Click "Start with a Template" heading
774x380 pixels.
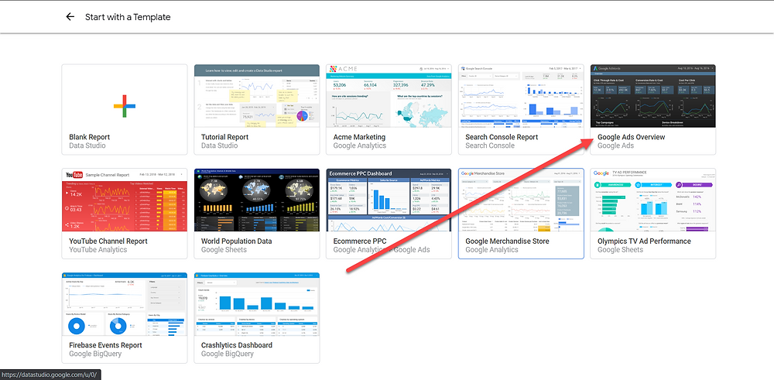tap(128, 17)
